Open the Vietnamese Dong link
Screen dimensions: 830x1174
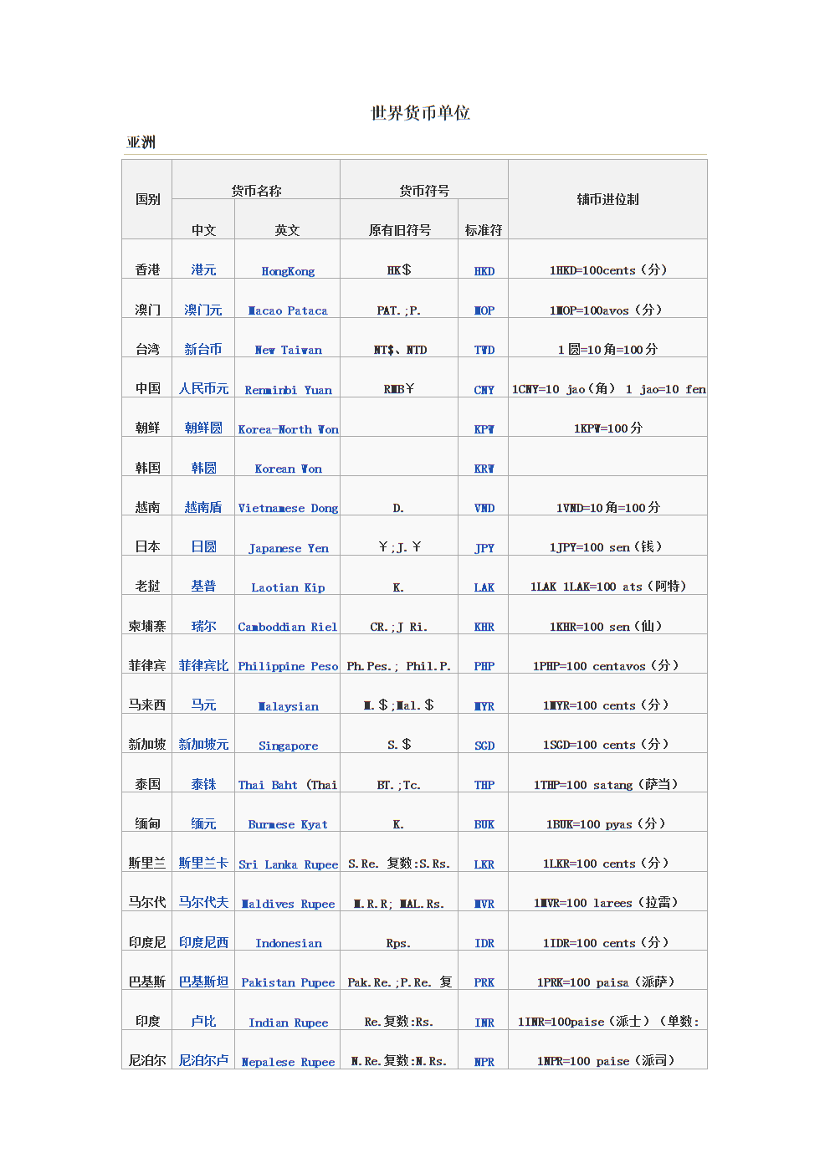288,508
